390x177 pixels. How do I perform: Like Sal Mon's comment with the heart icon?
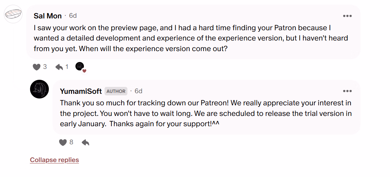pos(37,67)
